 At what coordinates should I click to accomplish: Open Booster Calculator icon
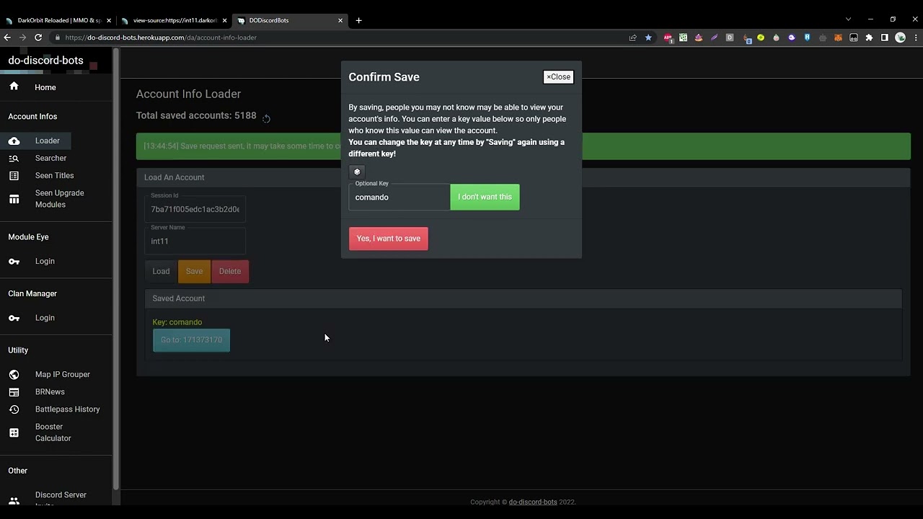coord(14,432)
